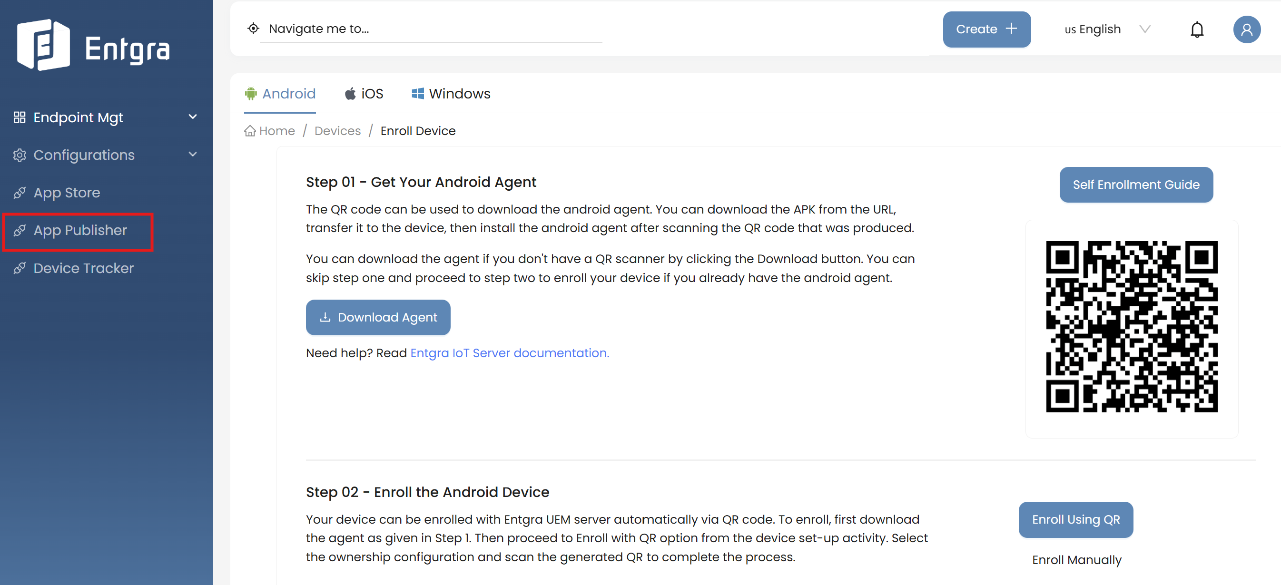This screenshot has width=1281, height=585.
Task: Click the Navigate me to search field
Action: coord(431,29)
